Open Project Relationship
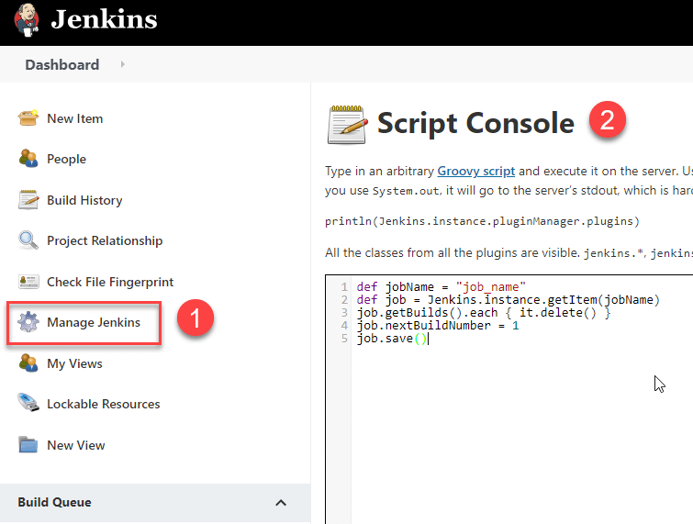 pyautogui.click(x=105, y=240)
